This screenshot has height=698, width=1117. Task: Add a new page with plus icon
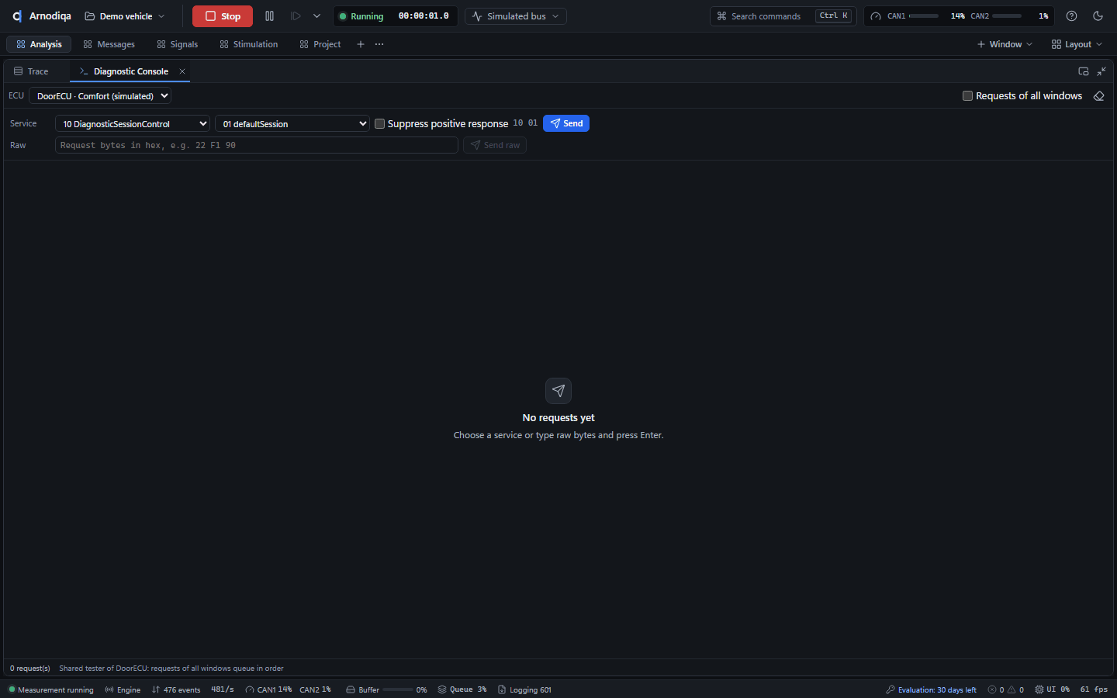[x=361, y=44]
